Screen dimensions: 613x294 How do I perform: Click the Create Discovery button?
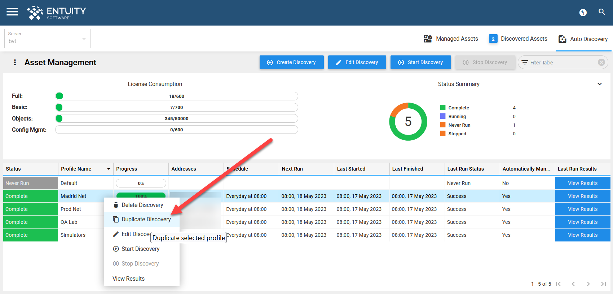(x=292, y=62)
